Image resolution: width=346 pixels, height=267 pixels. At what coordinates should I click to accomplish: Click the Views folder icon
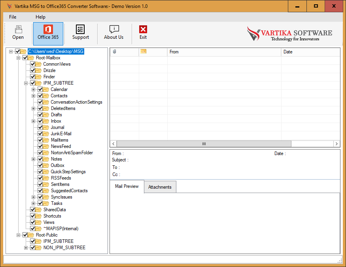point(39,222)
